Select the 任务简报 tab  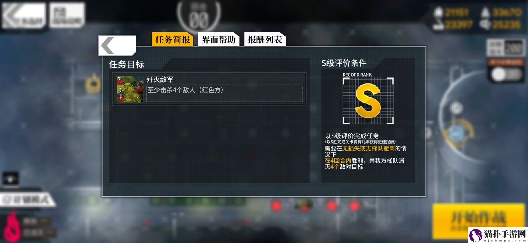click(172, 40)
